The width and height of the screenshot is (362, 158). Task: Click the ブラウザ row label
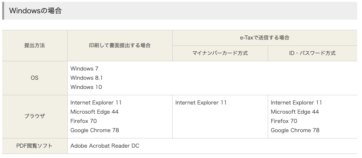point(35,116)
